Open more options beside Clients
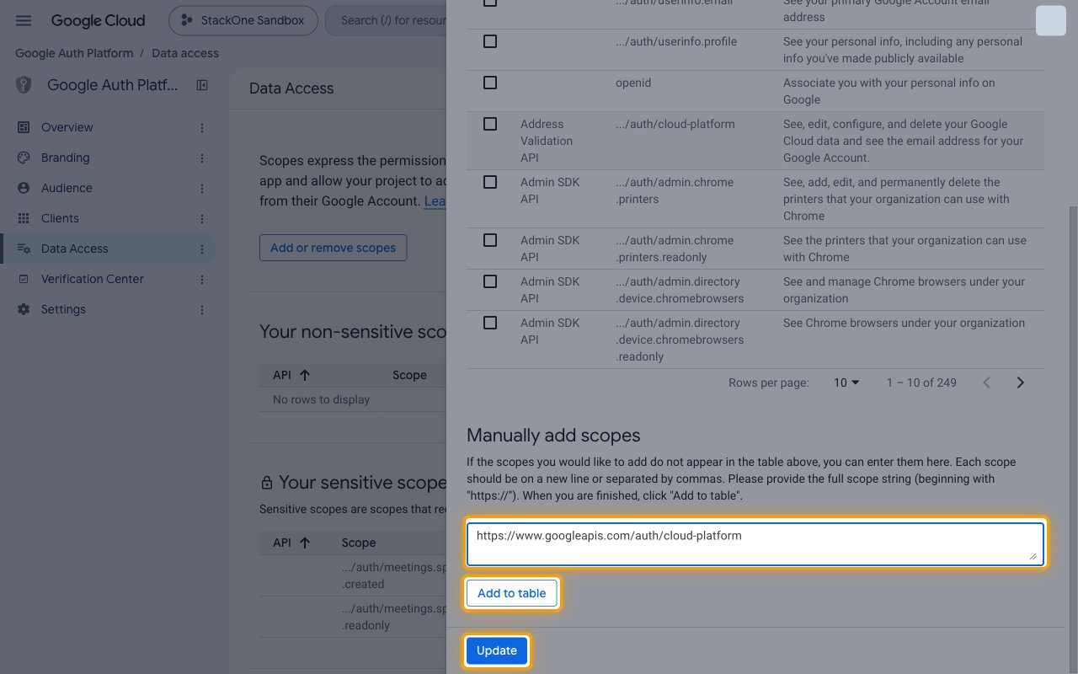Viewport: 1078px width, 674px height. 201,219
